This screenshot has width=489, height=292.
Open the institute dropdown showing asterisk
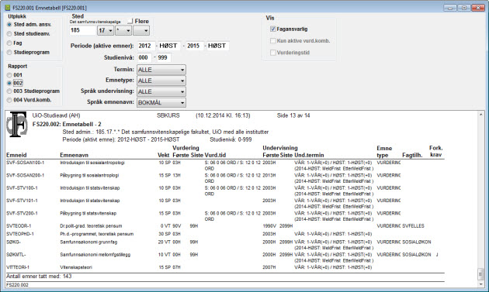(123, 30)
